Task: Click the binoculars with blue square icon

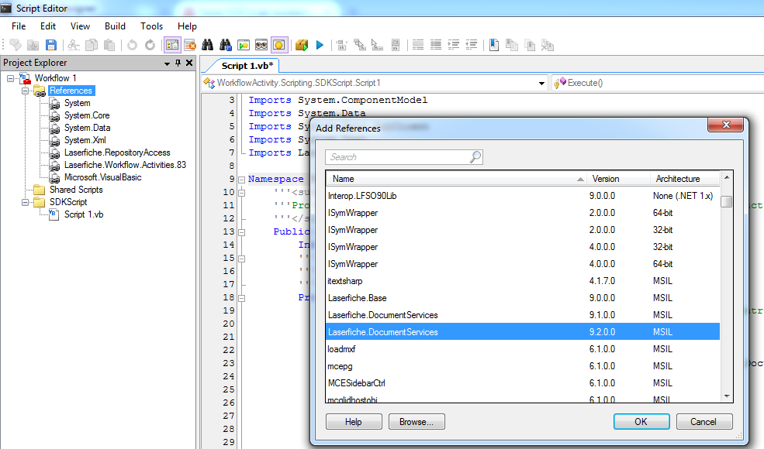Action: click(x=226, y=45)
